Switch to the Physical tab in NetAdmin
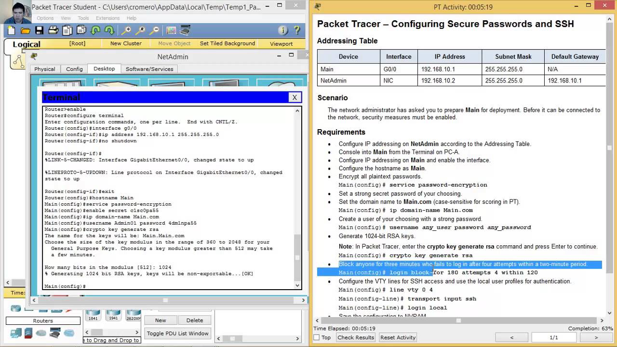The image size is (617, 347). point(45,69)
